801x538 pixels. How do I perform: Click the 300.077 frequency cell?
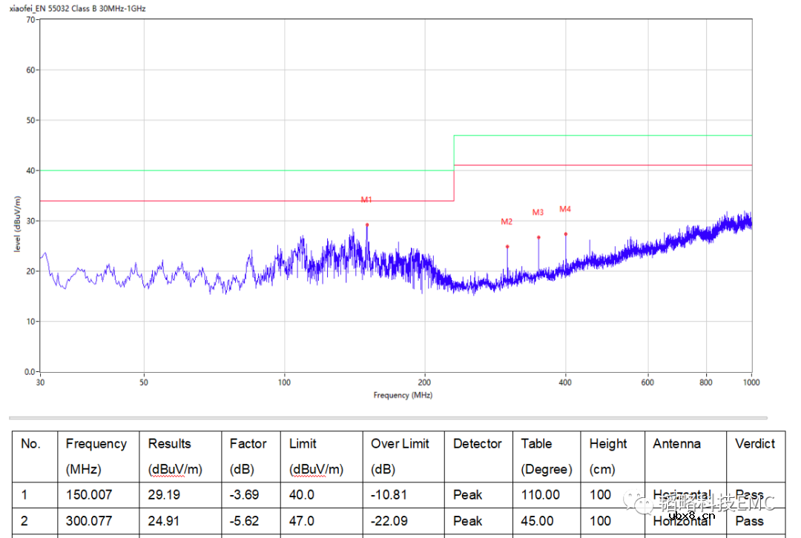pyautogui.click(x=88, y=522)
